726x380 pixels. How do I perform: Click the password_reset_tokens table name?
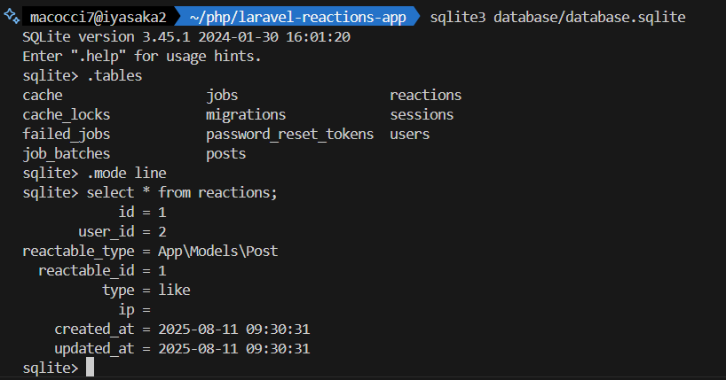(x=289, y=134)
